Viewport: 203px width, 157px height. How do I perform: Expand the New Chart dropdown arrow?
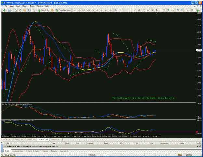click(6, 10)
